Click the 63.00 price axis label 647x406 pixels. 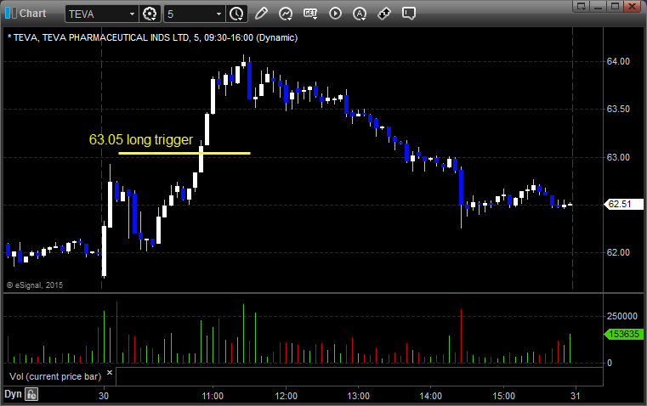[618, 157]
